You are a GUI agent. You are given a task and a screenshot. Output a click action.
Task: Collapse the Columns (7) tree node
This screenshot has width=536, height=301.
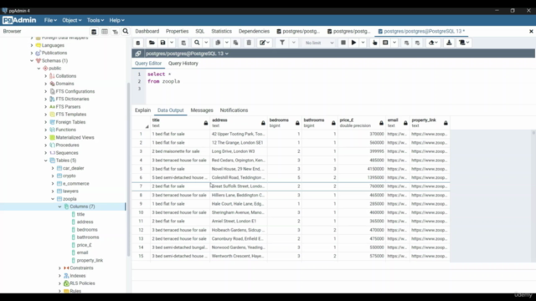(59, 207)
